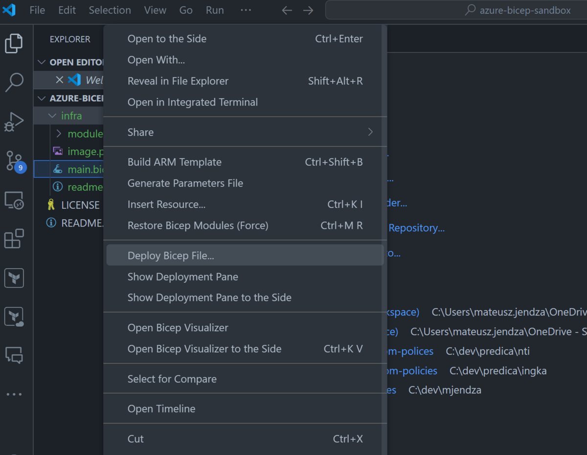This screenshot has height=455, width=587.
Task: Open the Extensions view icon
Action: point(14,239)
